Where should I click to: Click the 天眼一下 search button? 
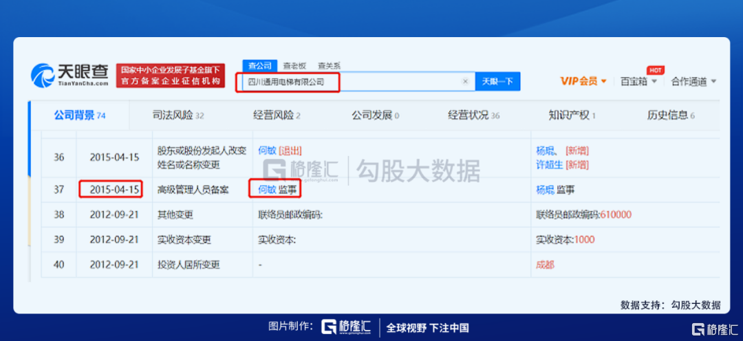(497, 81)
